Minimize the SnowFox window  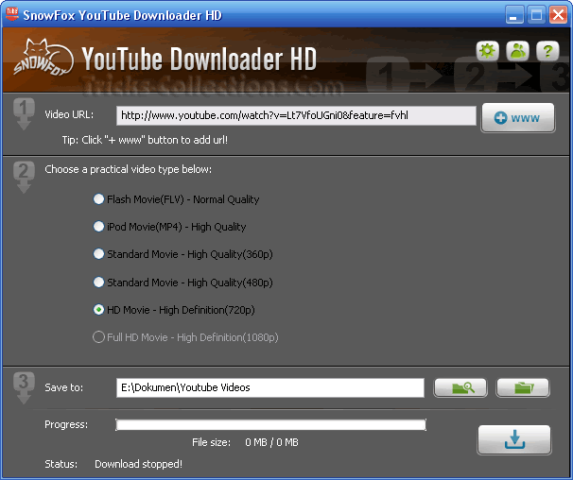pyautogui.click(x=513, y=15)
